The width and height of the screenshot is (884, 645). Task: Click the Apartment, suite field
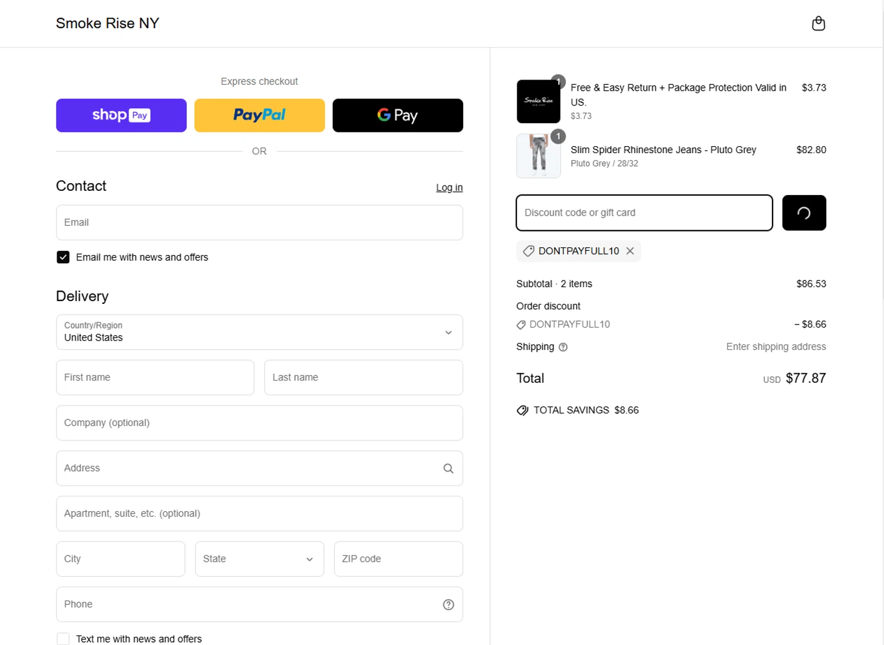(259, 514)
